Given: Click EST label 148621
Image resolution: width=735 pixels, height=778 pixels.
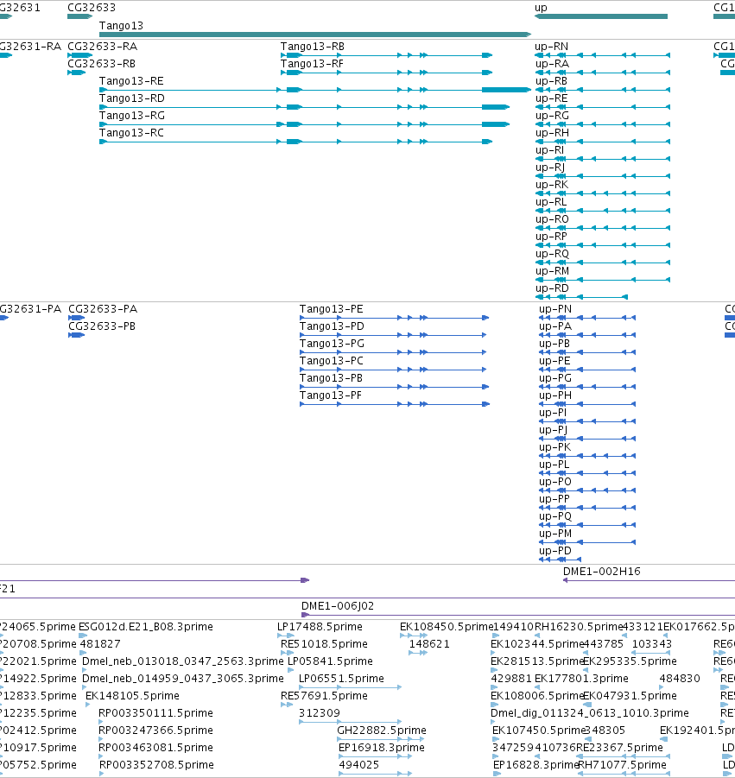Looking at the screenshot, I should pyautogui.click(x=429, y=644).
